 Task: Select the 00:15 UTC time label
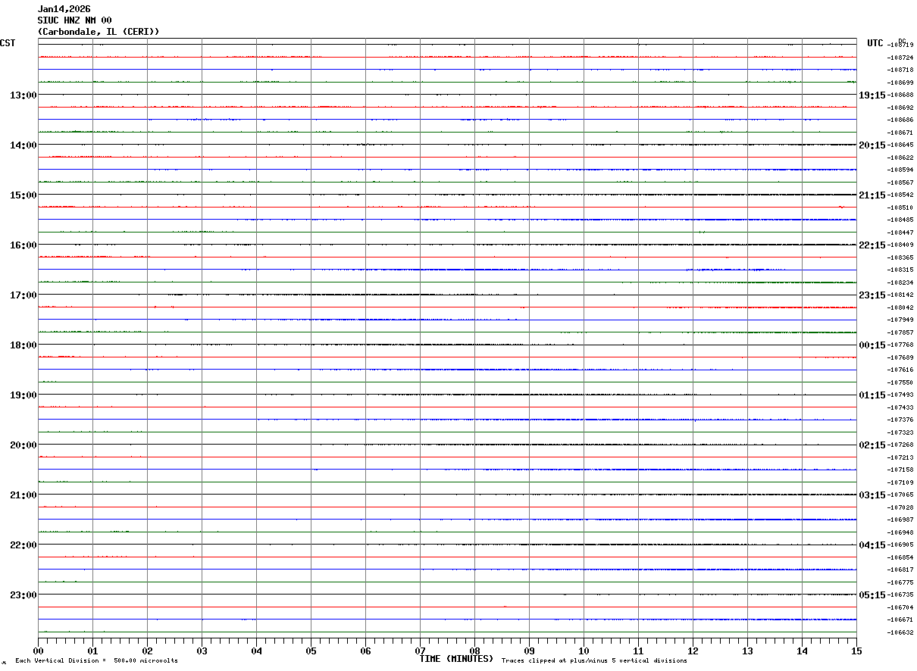872,345
